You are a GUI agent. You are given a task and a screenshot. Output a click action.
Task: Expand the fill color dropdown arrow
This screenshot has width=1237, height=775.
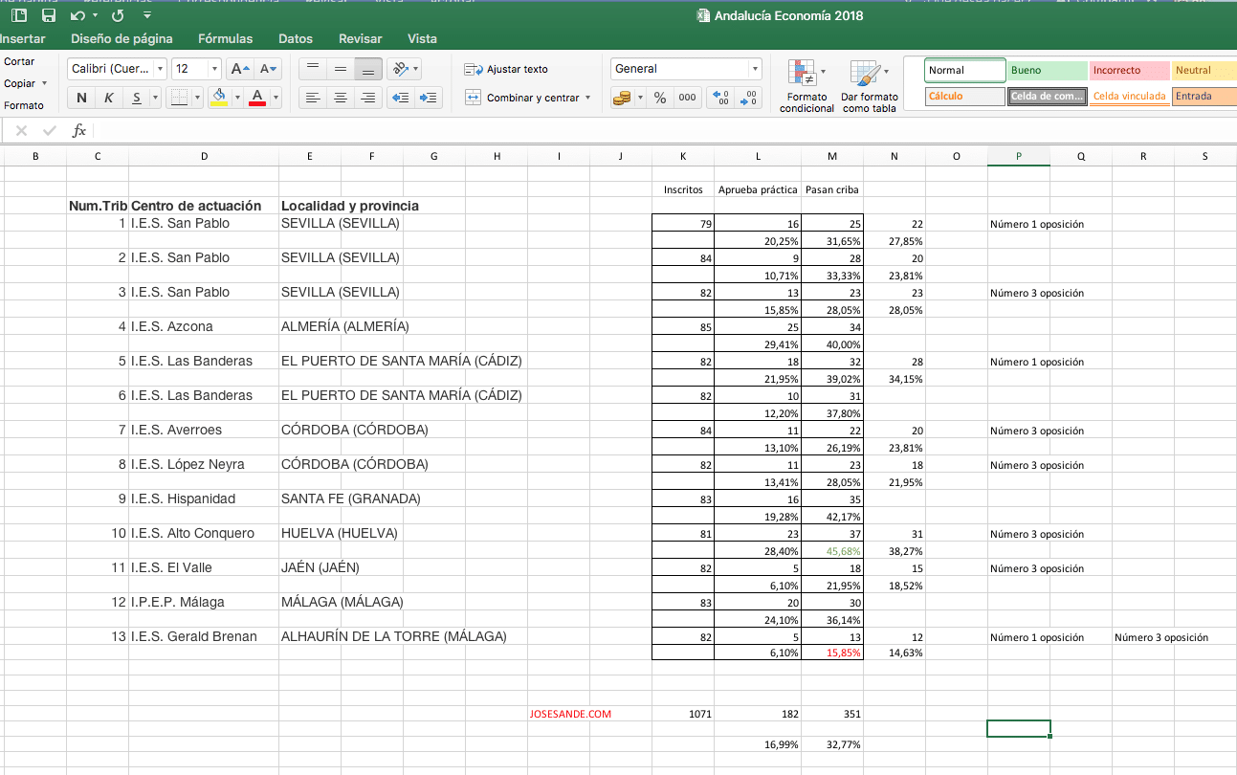[x=237, y=98]
